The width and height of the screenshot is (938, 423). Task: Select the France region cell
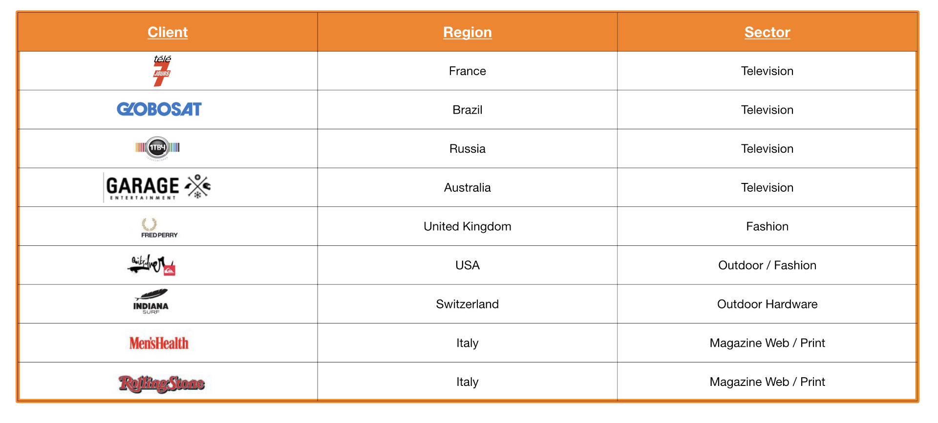pos(468,71)
